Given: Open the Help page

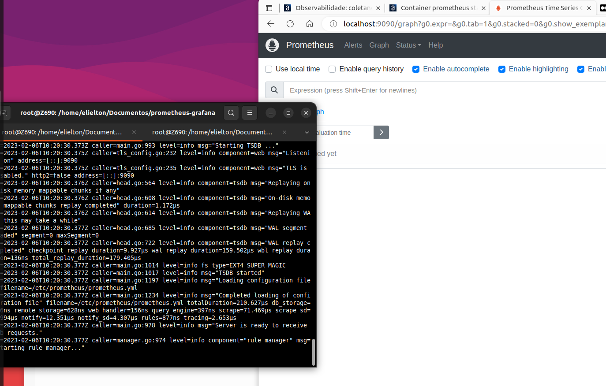Looking at the screenshot, I should tap(435, 45).
